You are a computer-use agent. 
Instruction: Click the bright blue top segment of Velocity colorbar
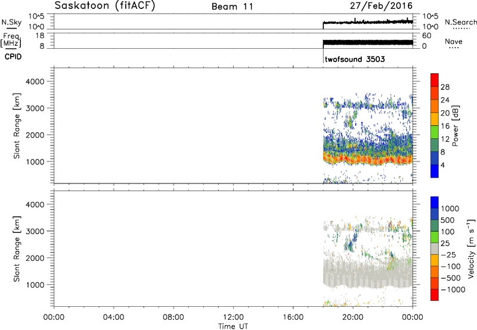pos(435,203)
